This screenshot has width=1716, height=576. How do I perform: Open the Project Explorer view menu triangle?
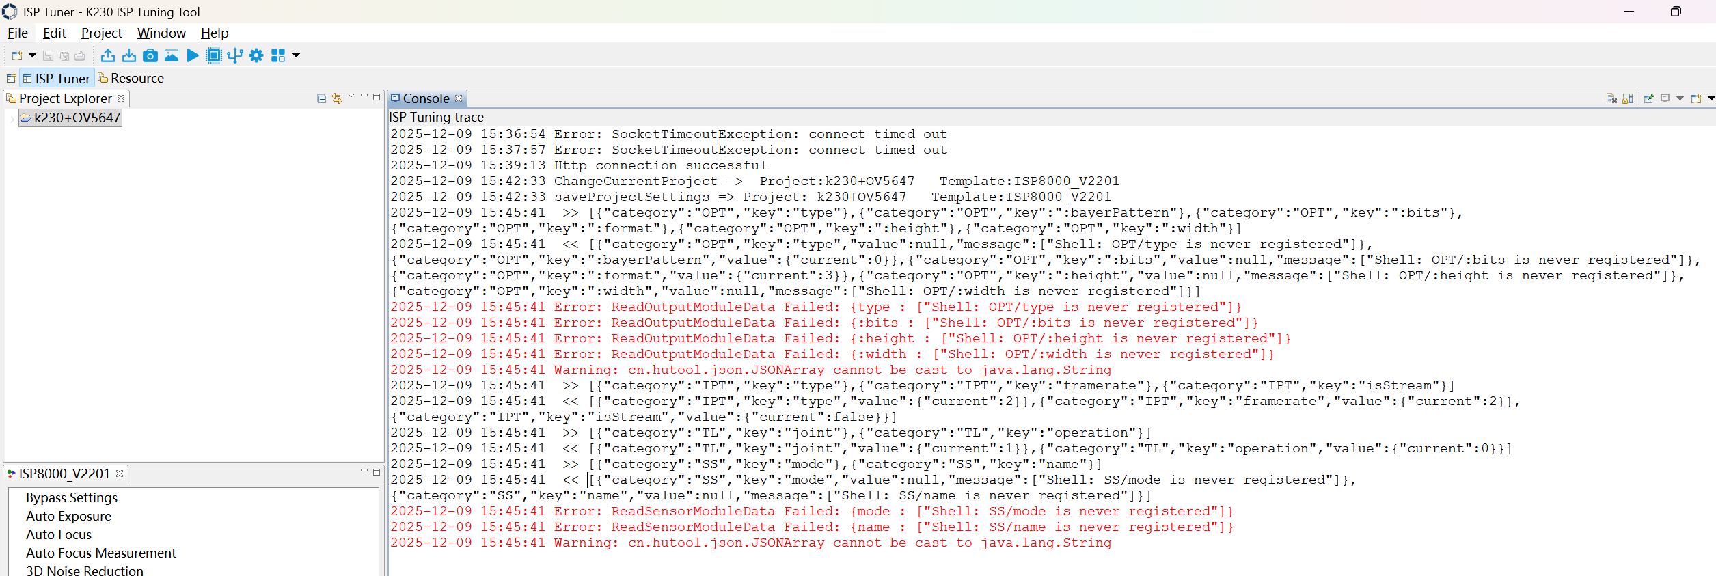[351, 96]
